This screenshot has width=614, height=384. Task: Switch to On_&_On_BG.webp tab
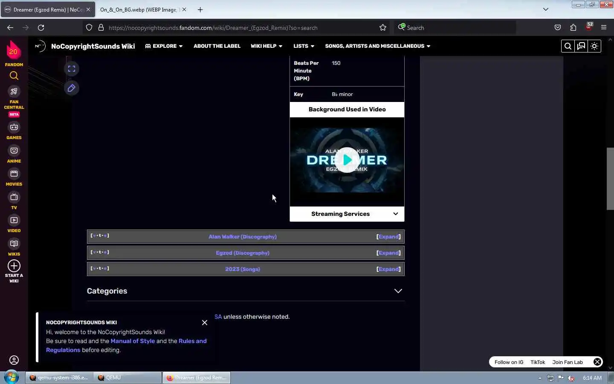coord(139,9)
